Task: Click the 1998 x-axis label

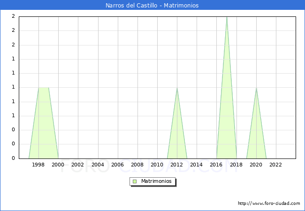Action: [x=38, y=165]
